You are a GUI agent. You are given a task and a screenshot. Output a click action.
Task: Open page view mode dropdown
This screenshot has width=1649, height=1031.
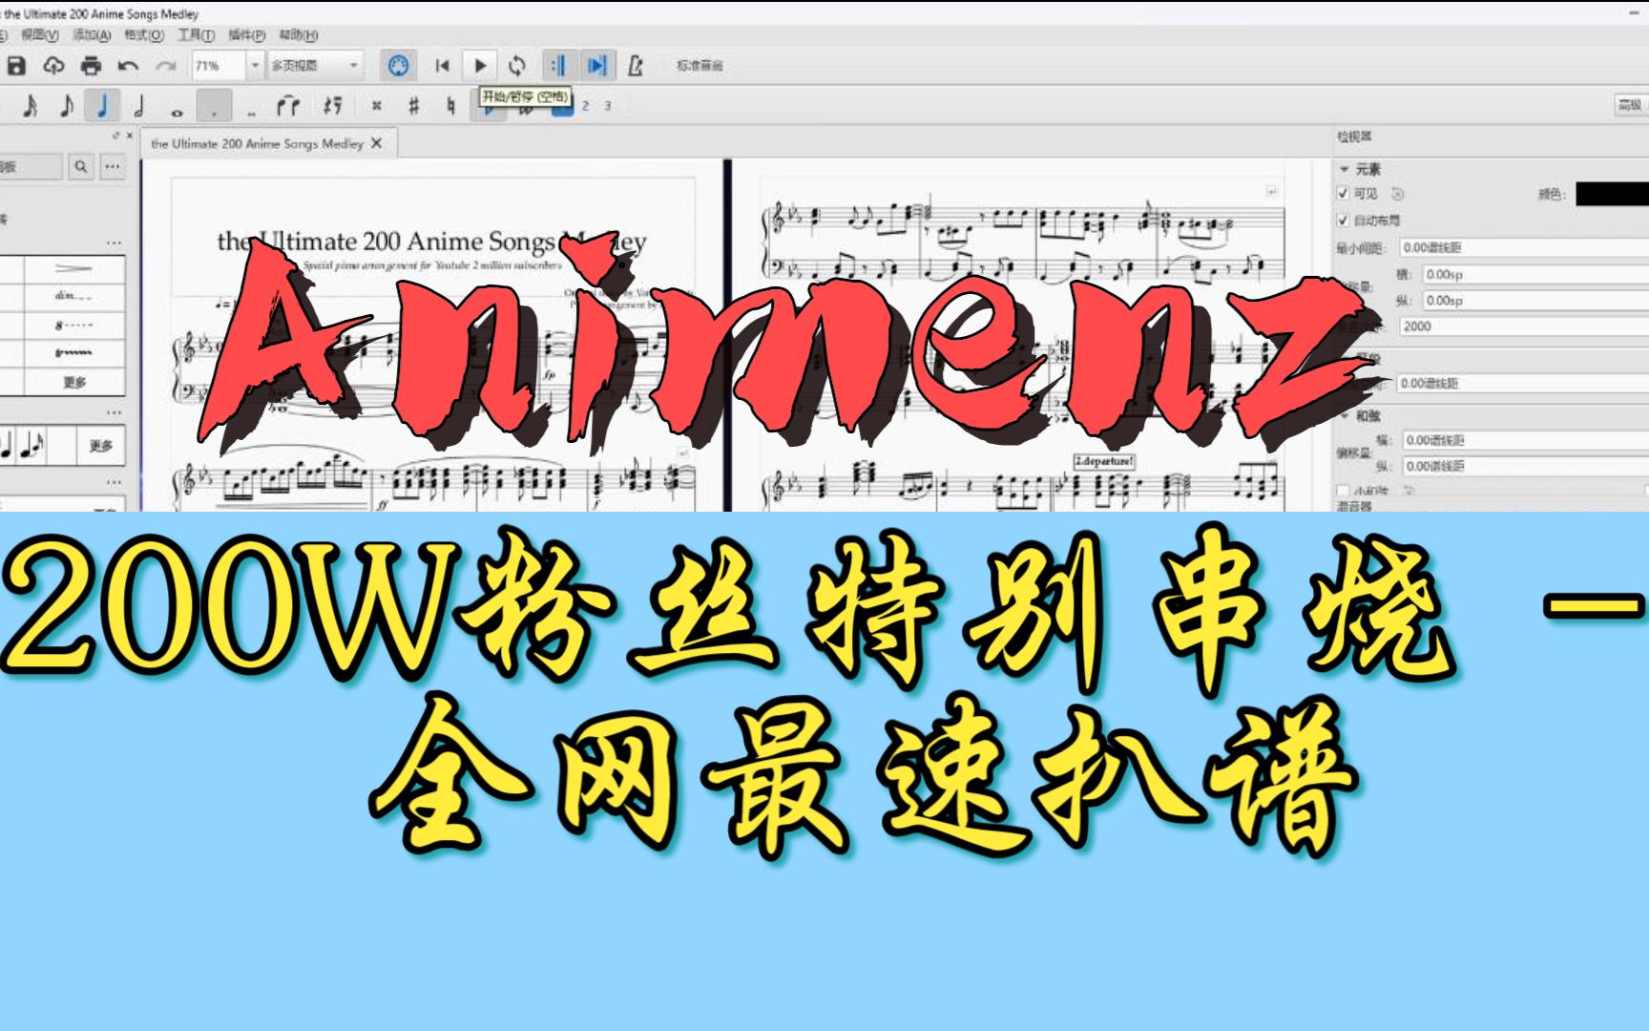314,66
